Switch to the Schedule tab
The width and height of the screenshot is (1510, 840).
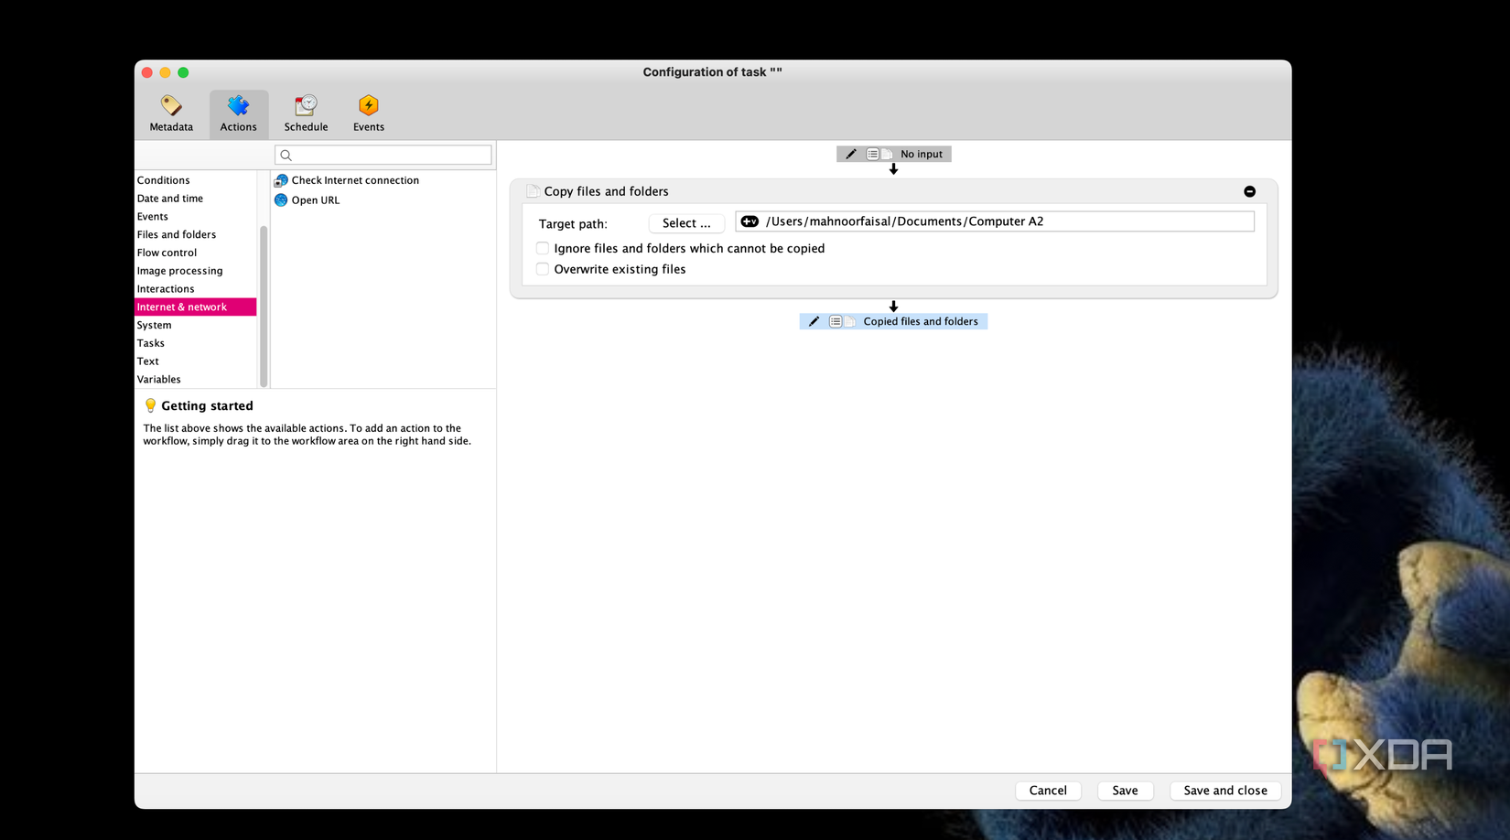pos(305,112)
